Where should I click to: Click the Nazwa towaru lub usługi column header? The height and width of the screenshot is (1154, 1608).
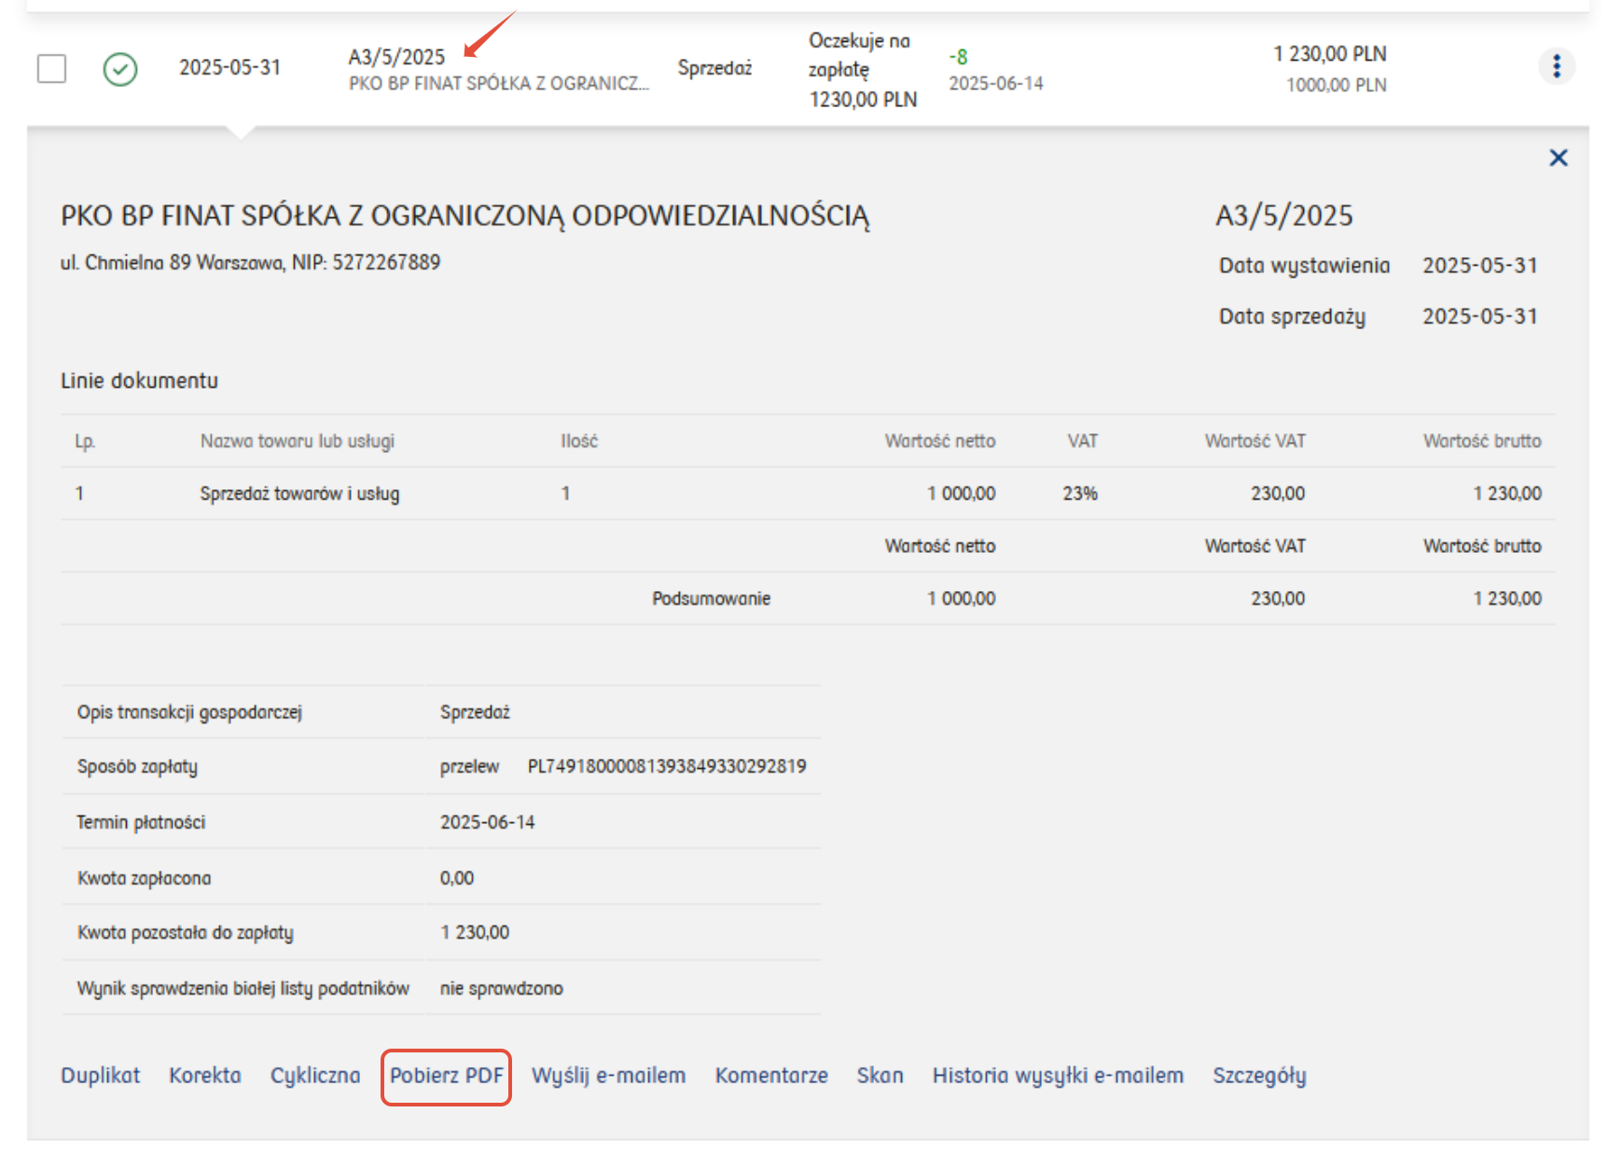(x=298, y=441)
